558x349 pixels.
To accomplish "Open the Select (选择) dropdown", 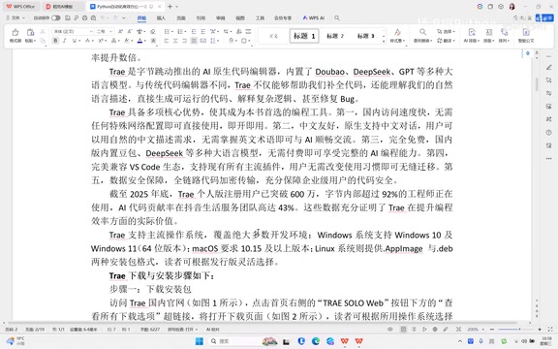I will click(446, 31).
